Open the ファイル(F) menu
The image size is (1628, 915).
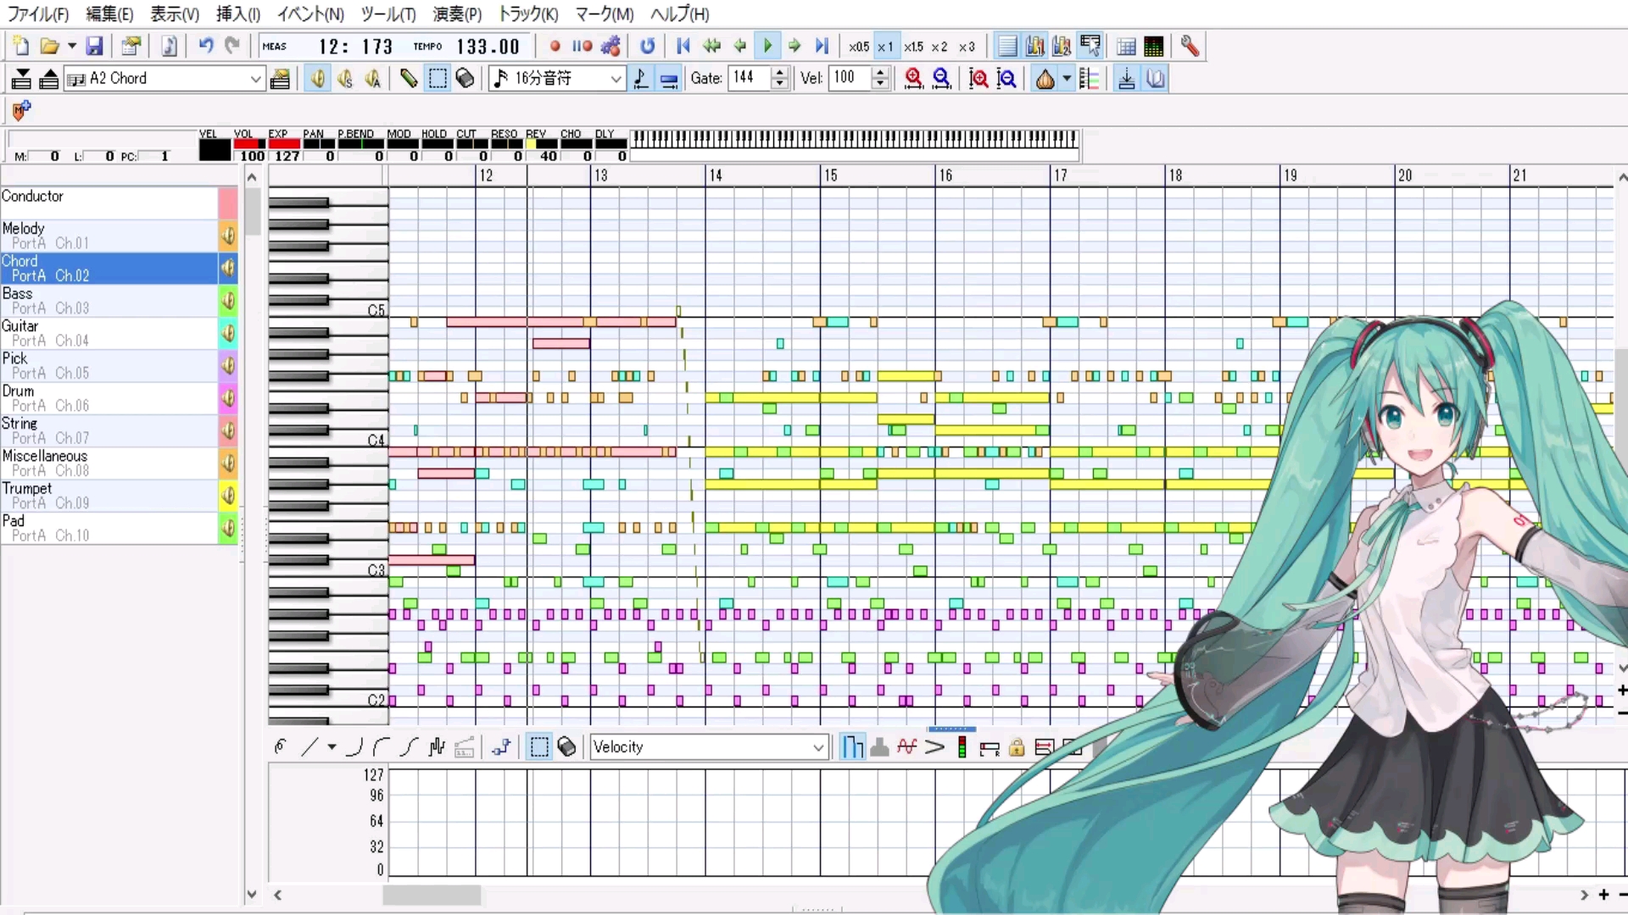pos(38,14)
